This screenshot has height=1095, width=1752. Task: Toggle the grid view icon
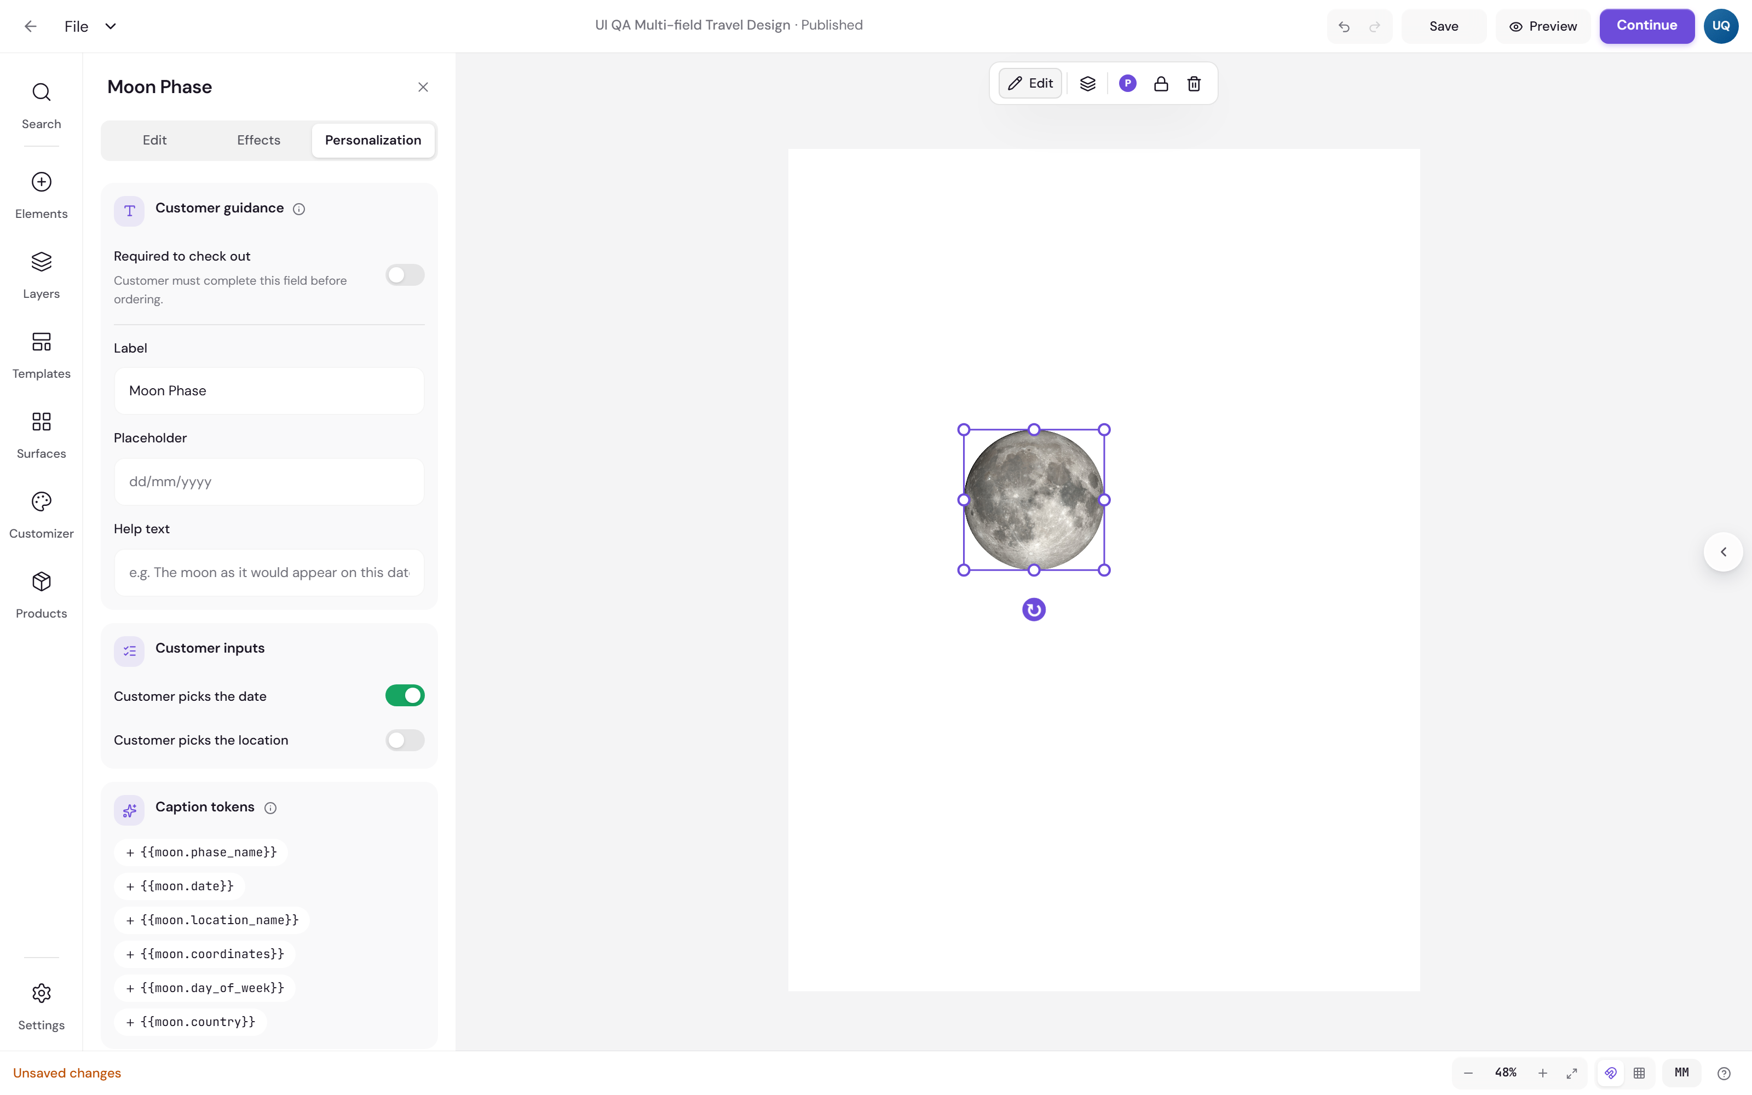click(1639, 1073)
